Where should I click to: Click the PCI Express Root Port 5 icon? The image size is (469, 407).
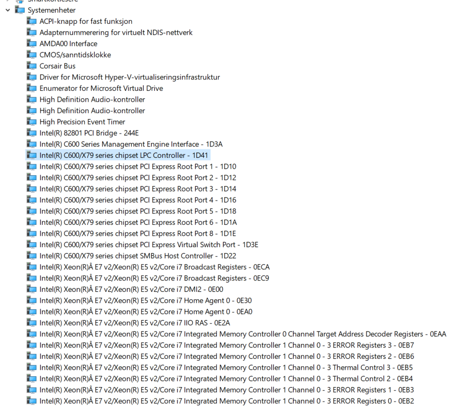tap(32, 211)
